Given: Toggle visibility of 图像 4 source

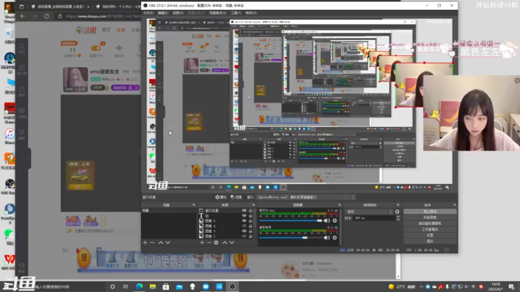Looking at the screenshot, I should point(244,226).
